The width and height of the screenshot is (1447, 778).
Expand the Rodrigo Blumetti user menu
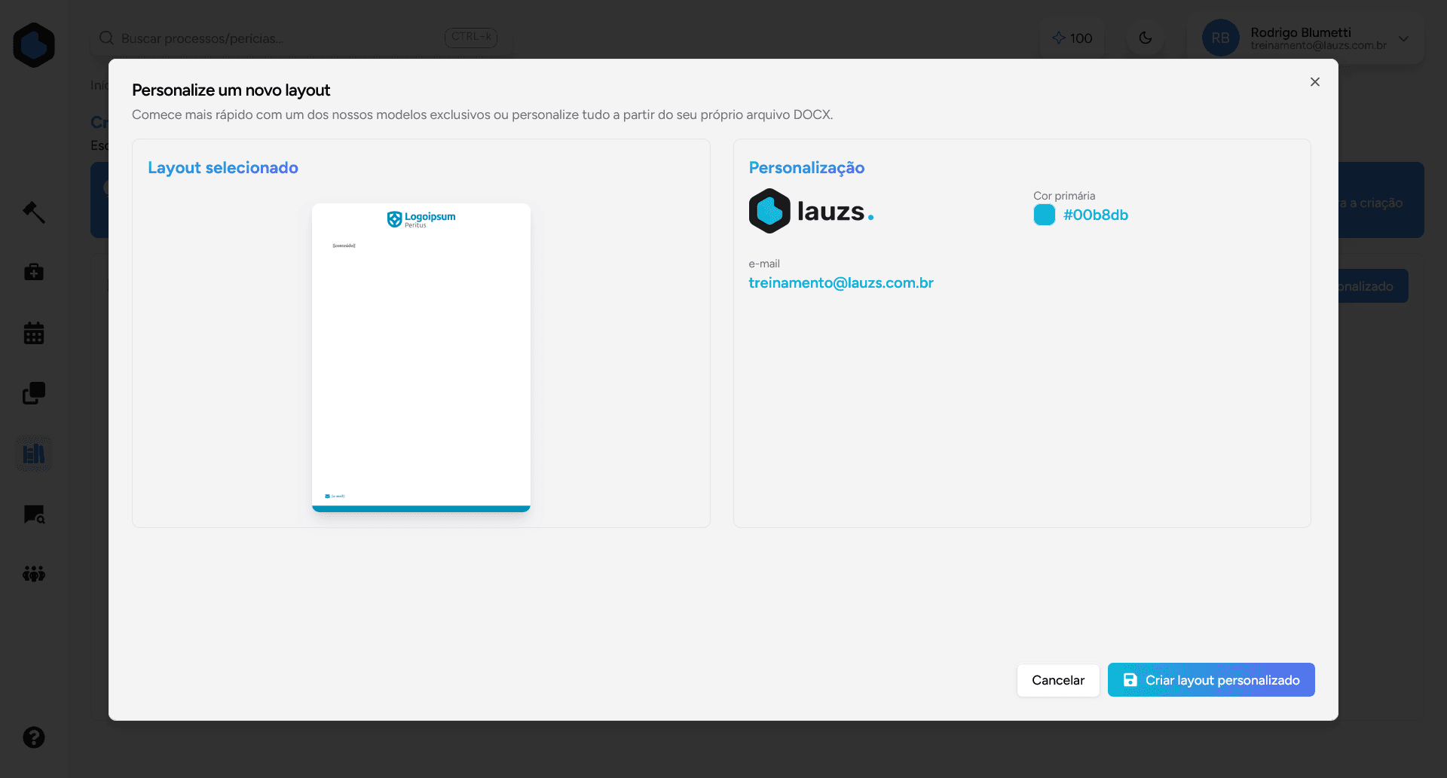1403,38
